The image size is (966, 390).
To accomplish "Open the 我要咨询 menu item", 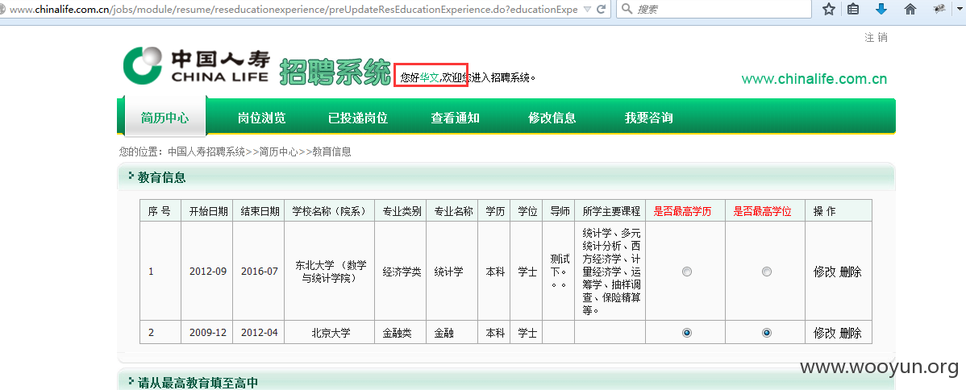I will pyautogui.click(x=649, y=118).
